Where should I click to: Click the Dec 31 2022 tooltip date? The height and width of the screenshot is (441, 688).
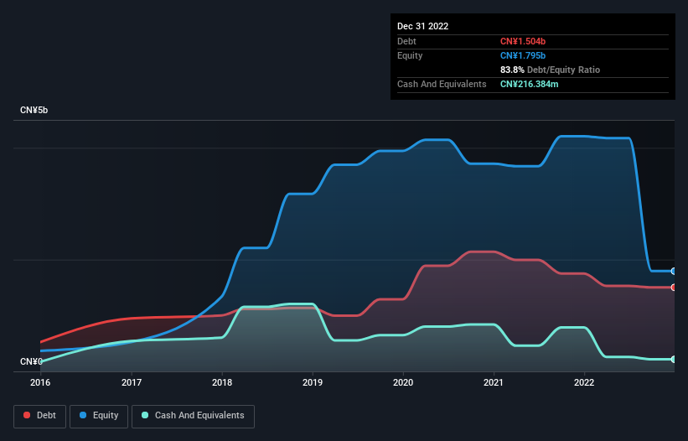pyautogui.click(x=423, y=26)
